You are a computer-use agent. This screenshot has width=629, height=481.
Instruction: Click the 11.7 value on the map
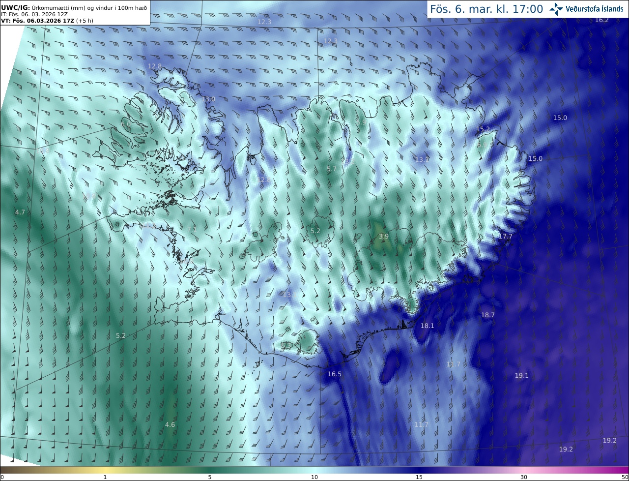coord(422,424)
